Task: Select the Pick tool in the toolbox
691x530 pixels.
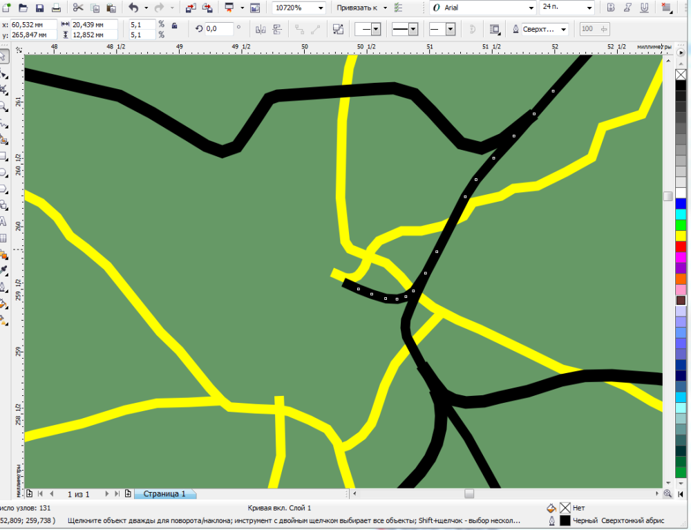Action: pyautogui.click(x=5, y=56)
